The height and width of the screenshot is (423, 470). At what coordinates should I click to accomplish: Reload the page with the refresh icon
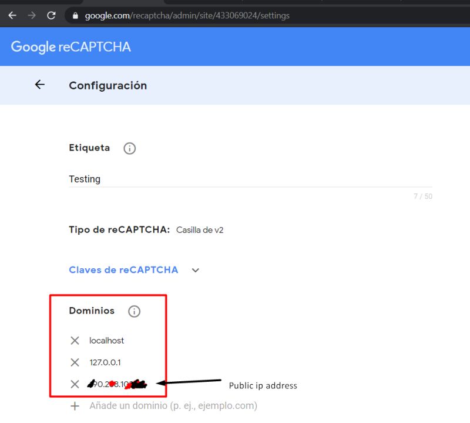point(51,15)
